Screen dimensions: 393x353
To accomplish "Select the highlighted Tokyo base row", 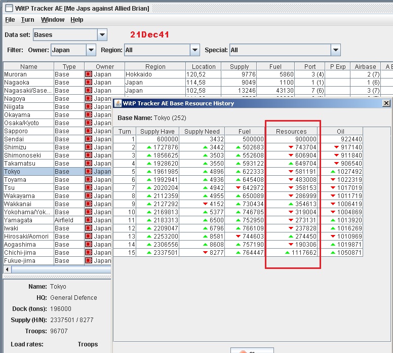I will (x=57, y=172).
